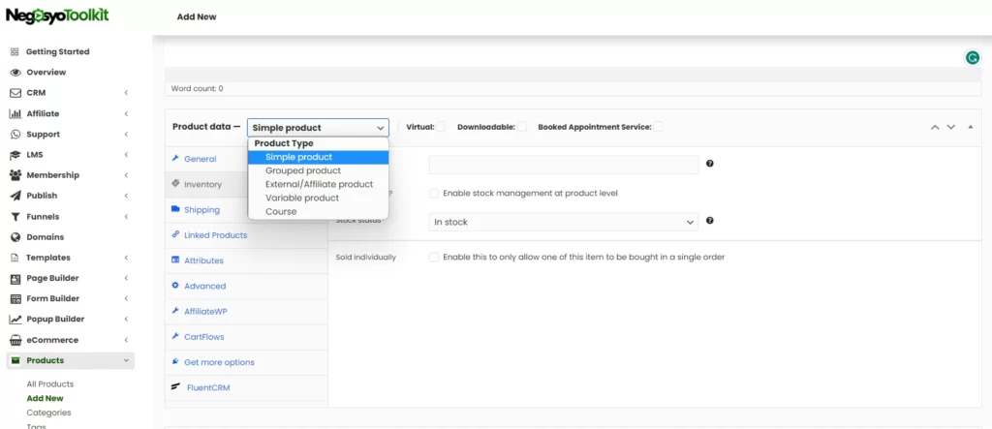The image size is (992, 429).
Task: Open the LMS sidebar menu label
Action: tap(35, 154)
